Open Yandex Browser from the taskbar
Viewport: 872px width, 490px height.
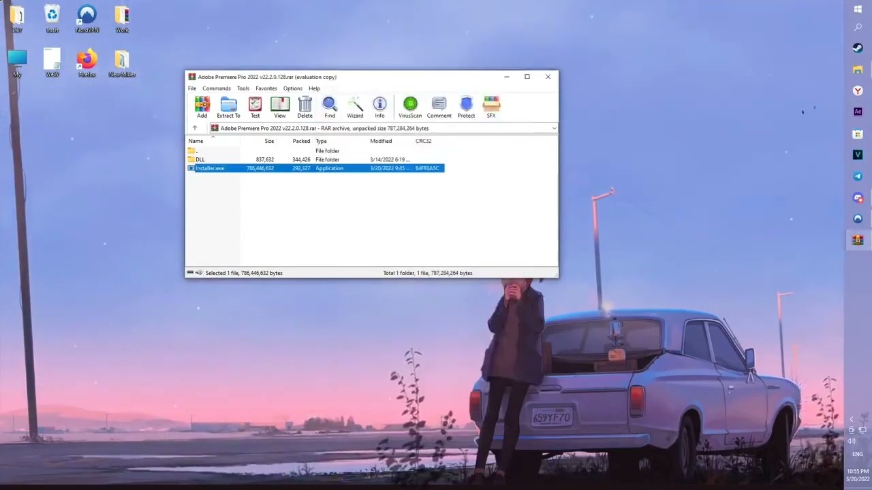858,91
